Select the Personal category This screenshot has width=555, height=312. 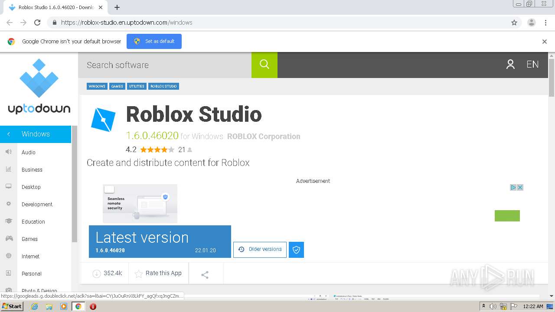pos(32,273)
